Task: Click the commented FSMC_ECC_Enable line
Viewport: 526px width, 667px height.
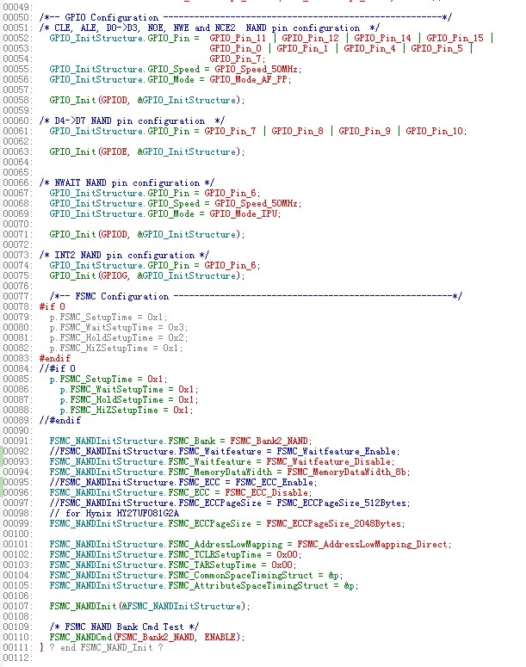Action: [x=183, y=482]
